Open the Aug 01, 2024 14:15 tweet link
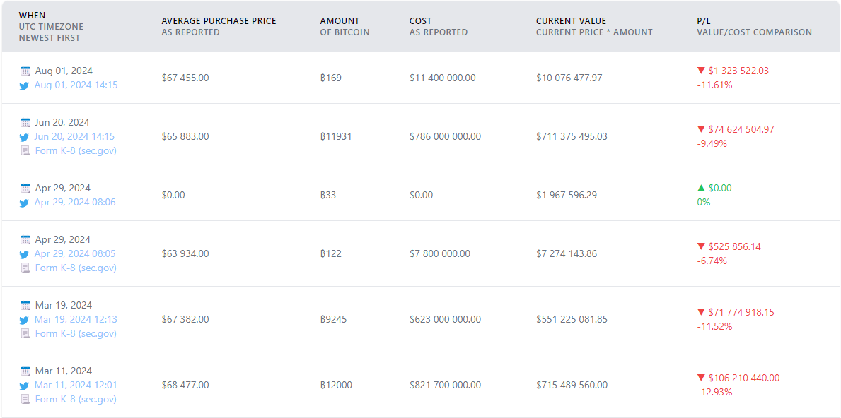 click(x=76, y=85)
